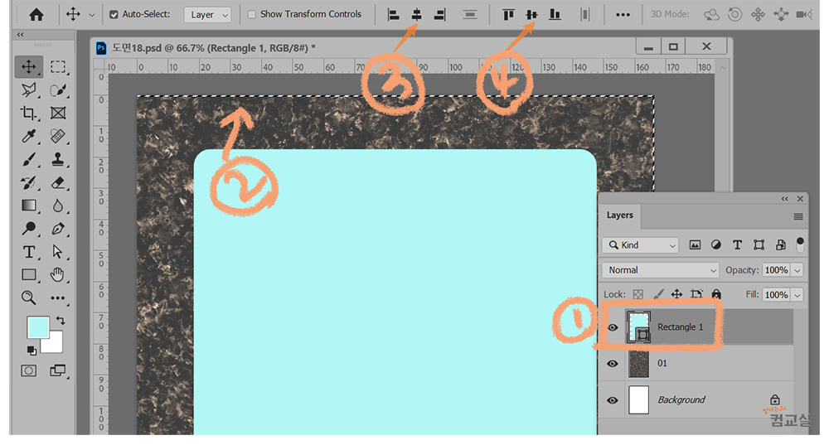Go to the Photoshop Home screen icon
Image resolution: width=829 pixels, height=445 pixels.
point(36,14)
